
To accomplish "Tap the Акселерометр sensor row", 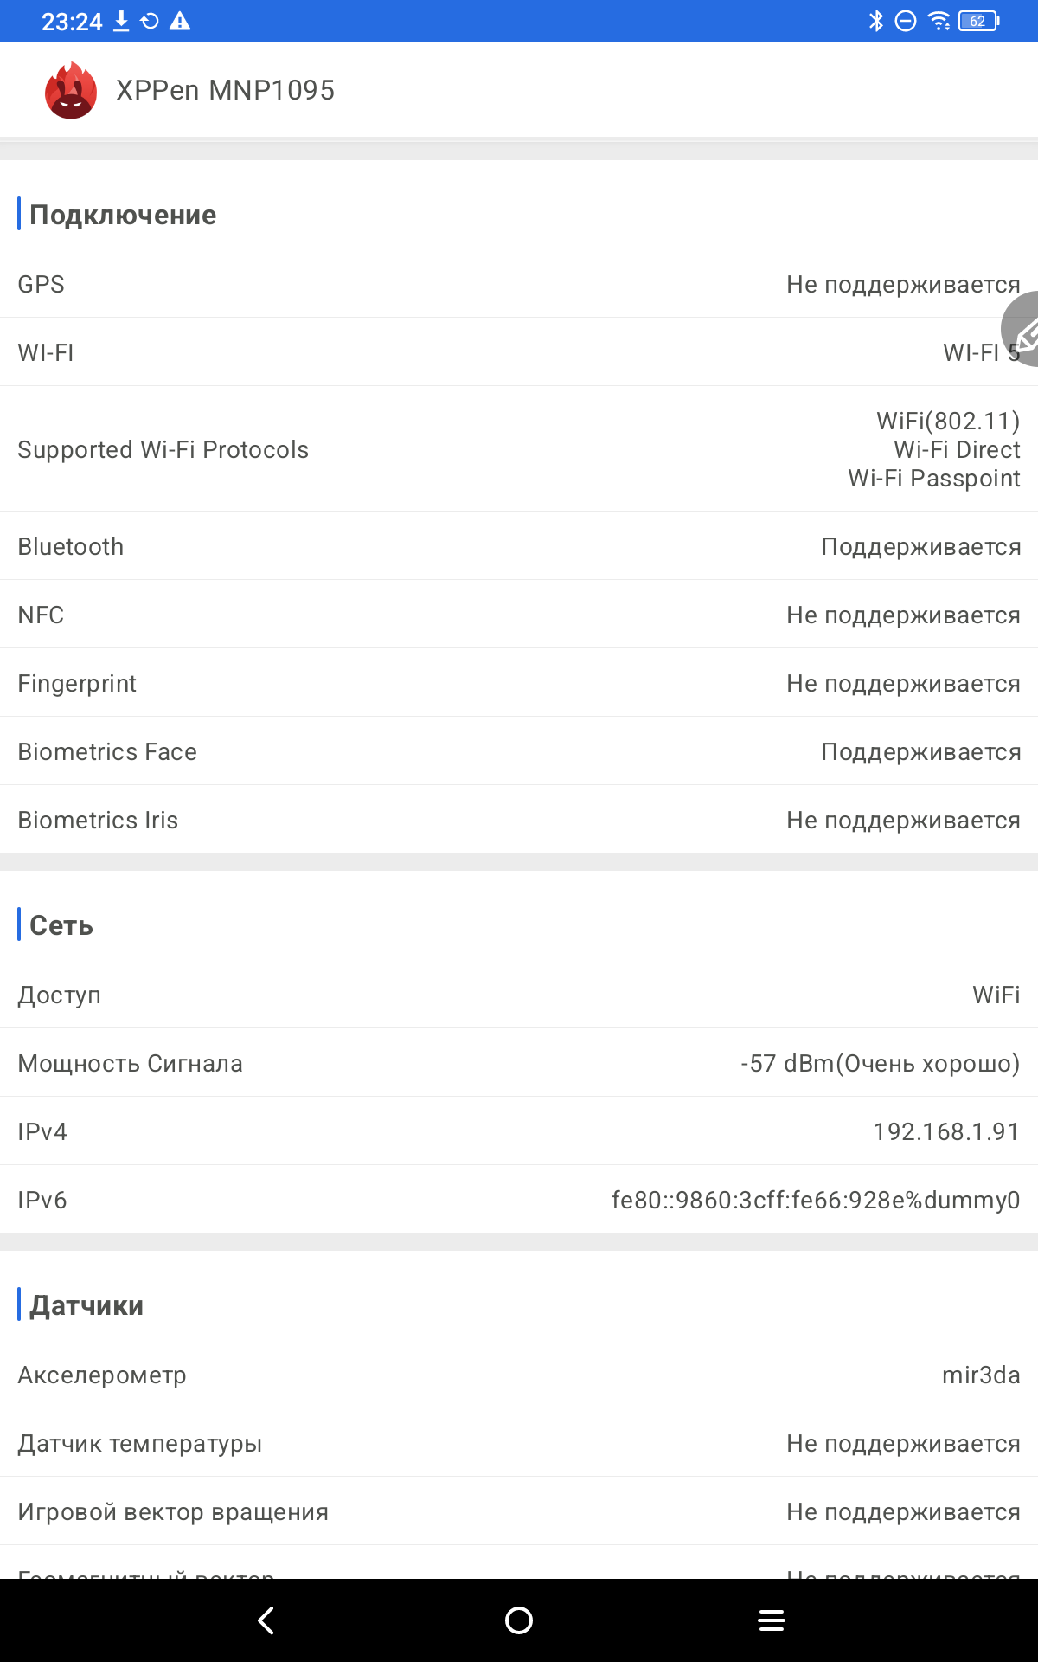I will click(519, 1375).
